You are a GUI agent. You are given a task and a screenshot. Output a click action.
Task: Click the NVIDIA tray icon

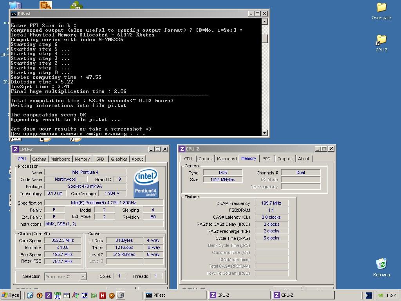click(380, 296)
